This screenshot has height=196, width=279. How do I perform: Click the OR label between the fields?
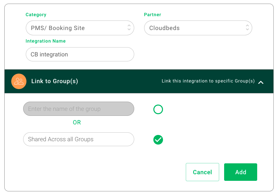[x=77, y=122]
